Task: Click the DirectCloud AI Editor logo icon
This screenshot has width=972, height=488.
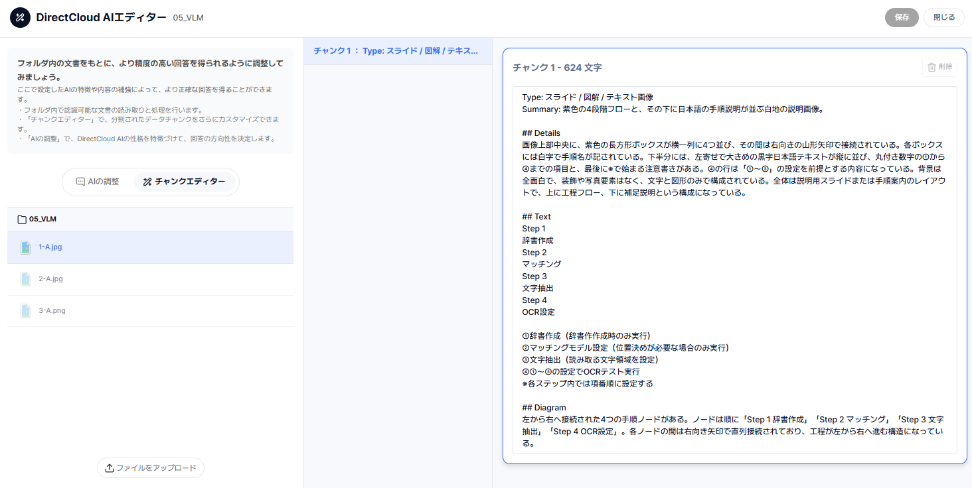Action: pyautogui.click(x=20, y=18)
